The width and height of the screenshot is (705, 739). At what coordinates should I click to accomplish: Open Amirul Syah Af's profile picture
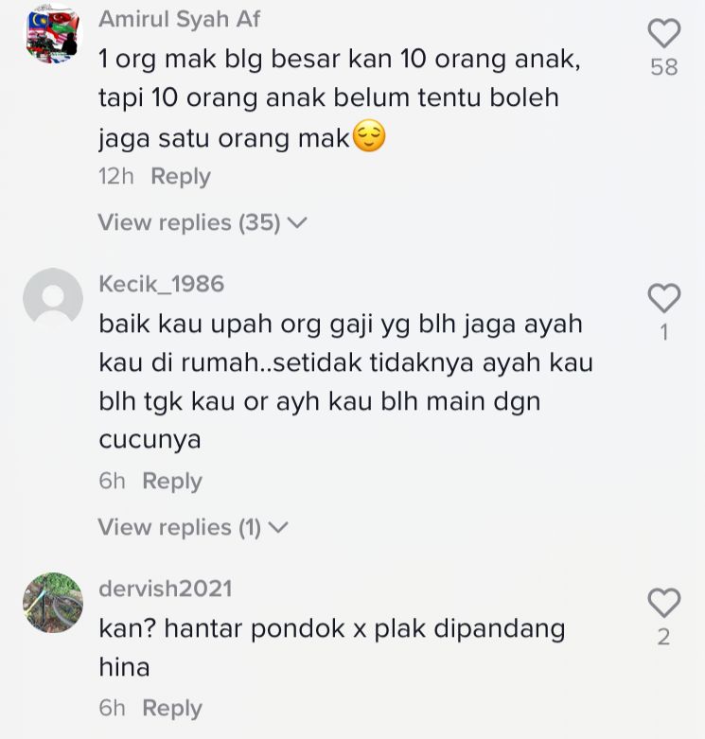pos(53,32)
